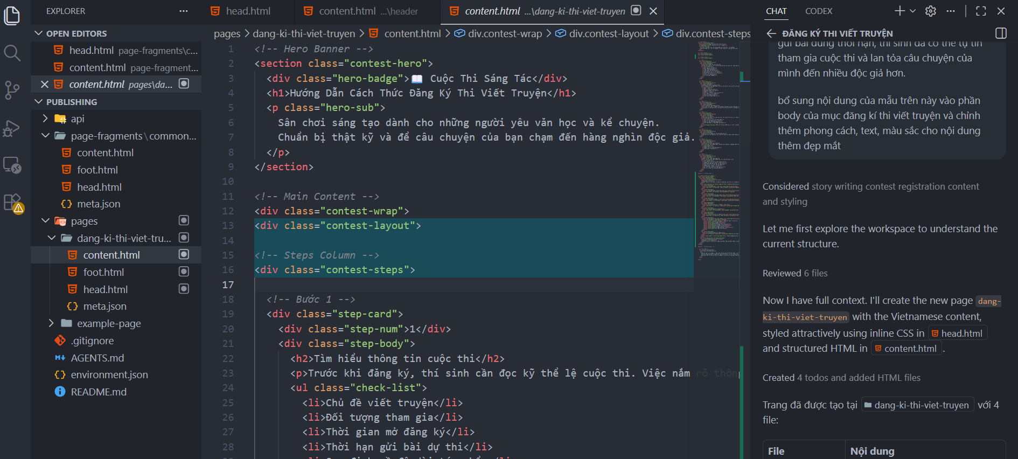
Task: Click the editor minimap
Action: pos(717,151)
